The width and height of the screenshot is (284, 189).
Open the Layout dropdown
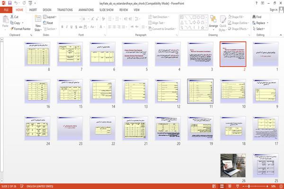tap(50, 17)
